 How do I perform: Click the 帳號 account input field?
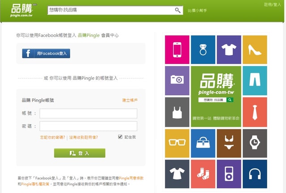[x=88, y=113]
